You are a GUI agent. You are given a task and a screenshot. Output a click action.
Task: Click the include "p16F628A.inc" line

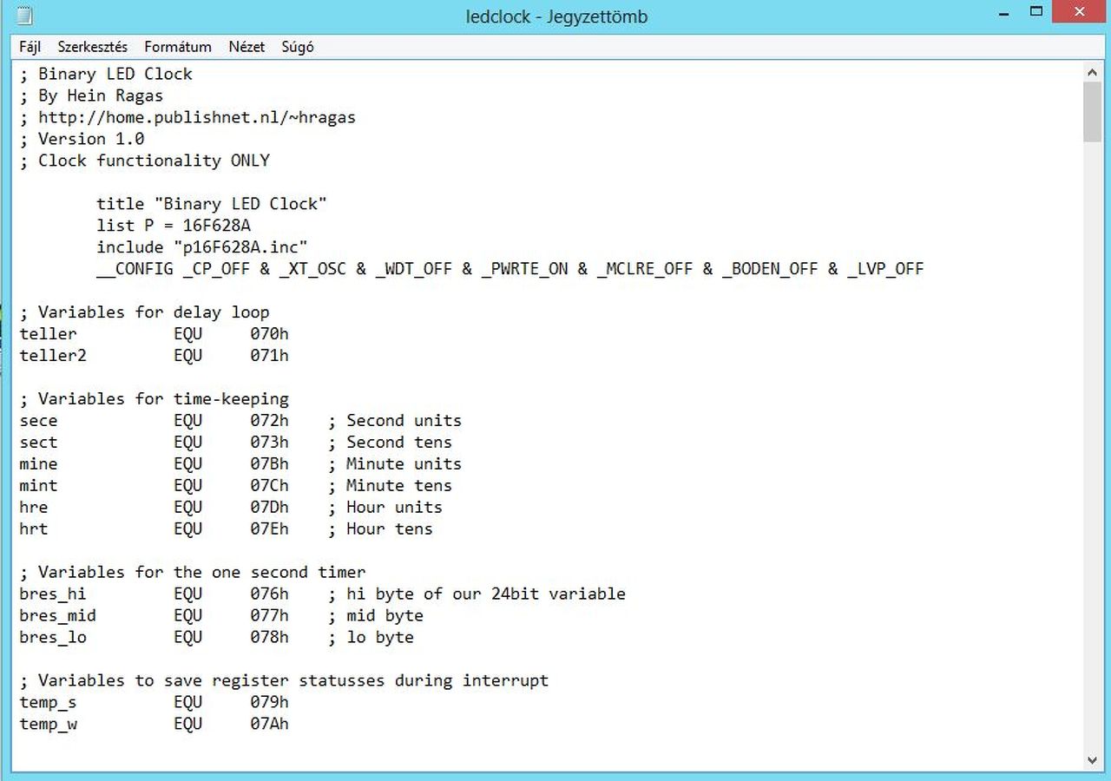[x=202, y=247]
